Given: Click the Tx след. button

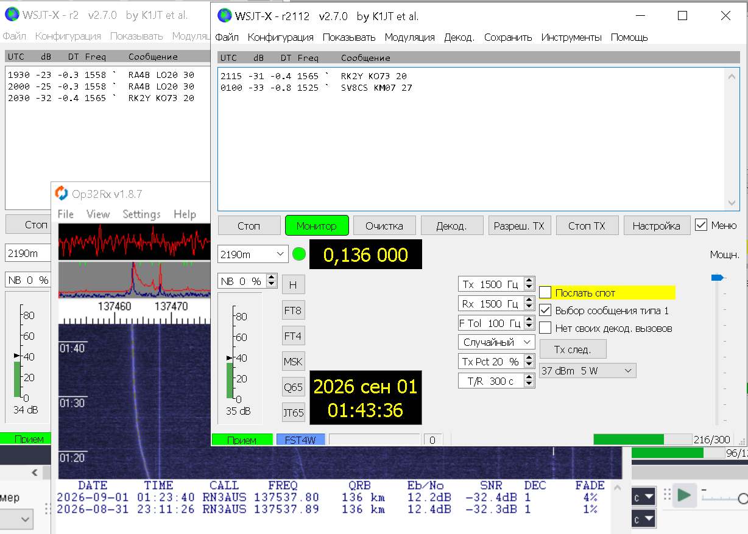Looking at the screenshot, I should 573,350.
